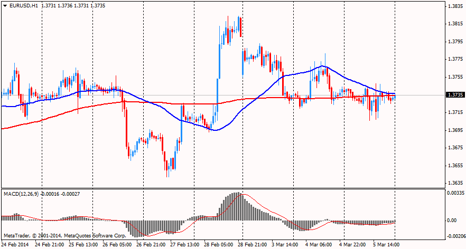Click the 1.3795 price scale label
Screen dimensions: 466x249
[455, 42]
